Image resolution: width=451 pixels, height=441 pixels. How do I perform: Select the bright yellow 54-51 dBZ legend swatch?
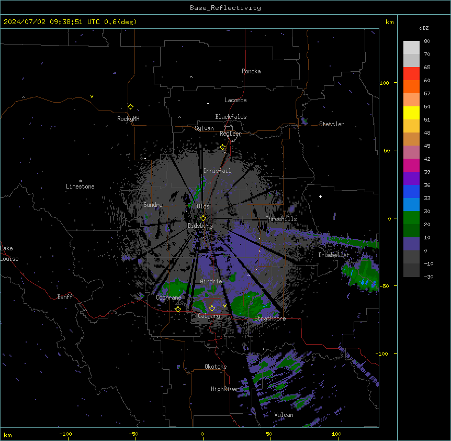[x=411, y=113]
